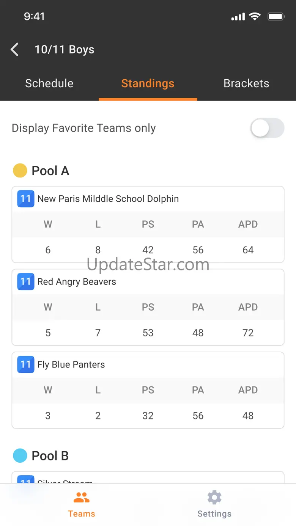Tap the 11 badge beside Red Angry Beavers
Screen dimensions: 296x526
click(x=26, y=281)
